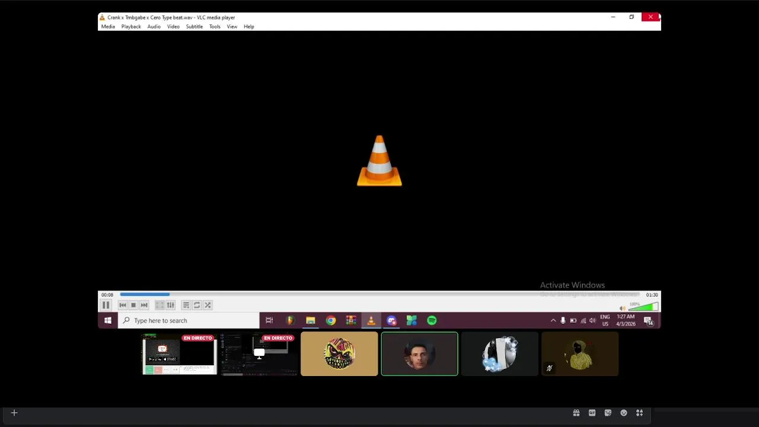759x427 pixels.
Task: Click the battery tray icon
Action: click(573, 321)
